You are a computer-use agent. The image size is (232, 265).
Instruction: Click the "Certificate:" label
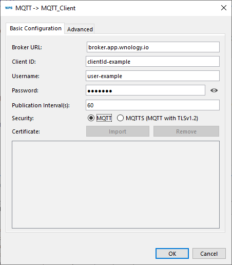pos(26,131)
